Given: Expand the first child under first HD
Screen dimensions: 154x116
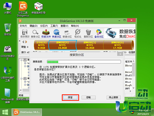Looking at the screenshot, I should [x=25, y=63].
